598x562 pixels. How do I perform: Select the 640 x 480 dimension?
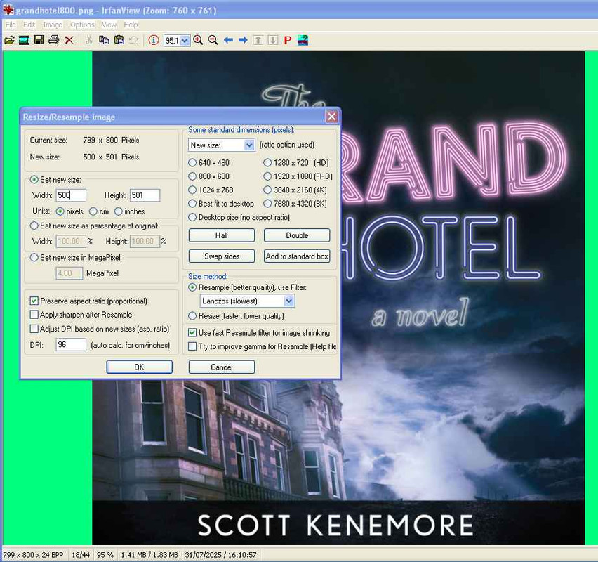tap(192, 163)
